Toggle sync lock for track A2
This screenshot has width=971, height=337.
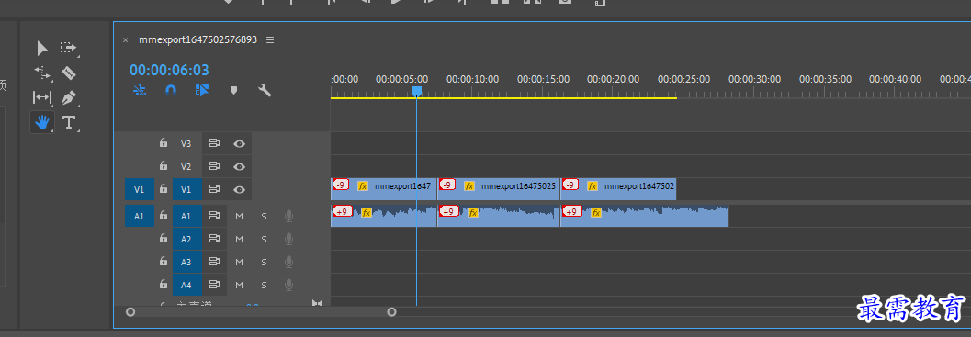click(215, 239)
